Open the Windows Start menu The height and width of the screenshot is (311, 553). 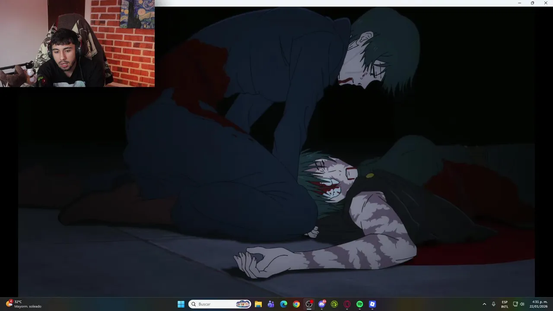pos(181,304)
